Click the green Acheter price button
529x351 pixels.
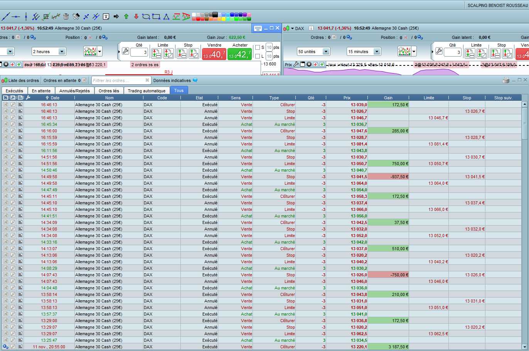coord(239,54)
